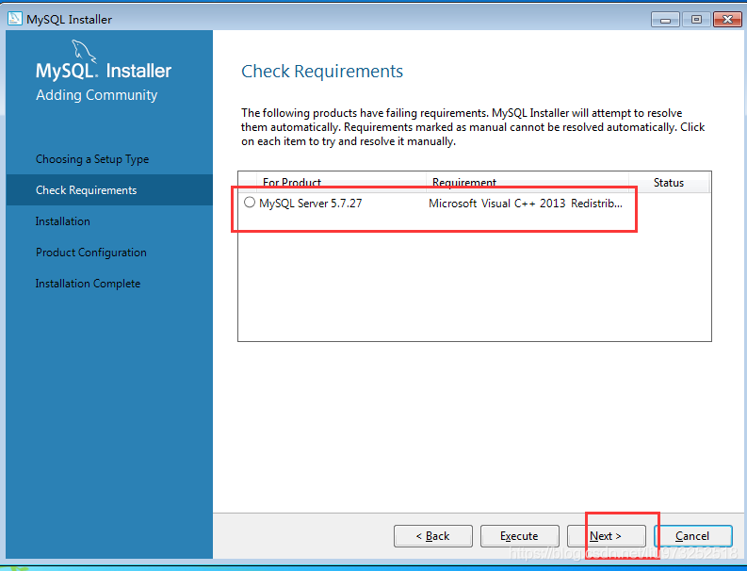Proceed with the Next button

pyautogui.click(x=606, y=536)
